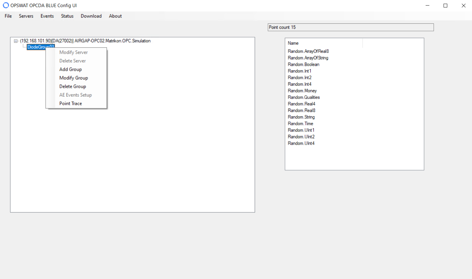The width and height of the screenshot is (472, 279).
Task: Open the File menu
Action: (8, 16)
